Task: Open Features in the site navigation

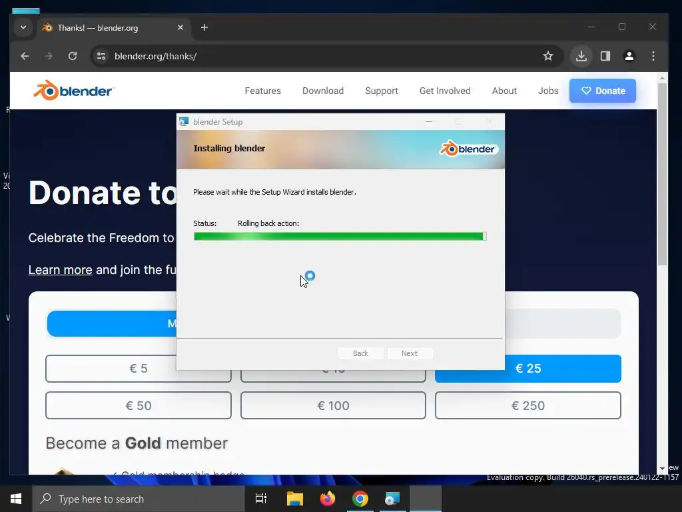Action: click(x=262, y=91)
